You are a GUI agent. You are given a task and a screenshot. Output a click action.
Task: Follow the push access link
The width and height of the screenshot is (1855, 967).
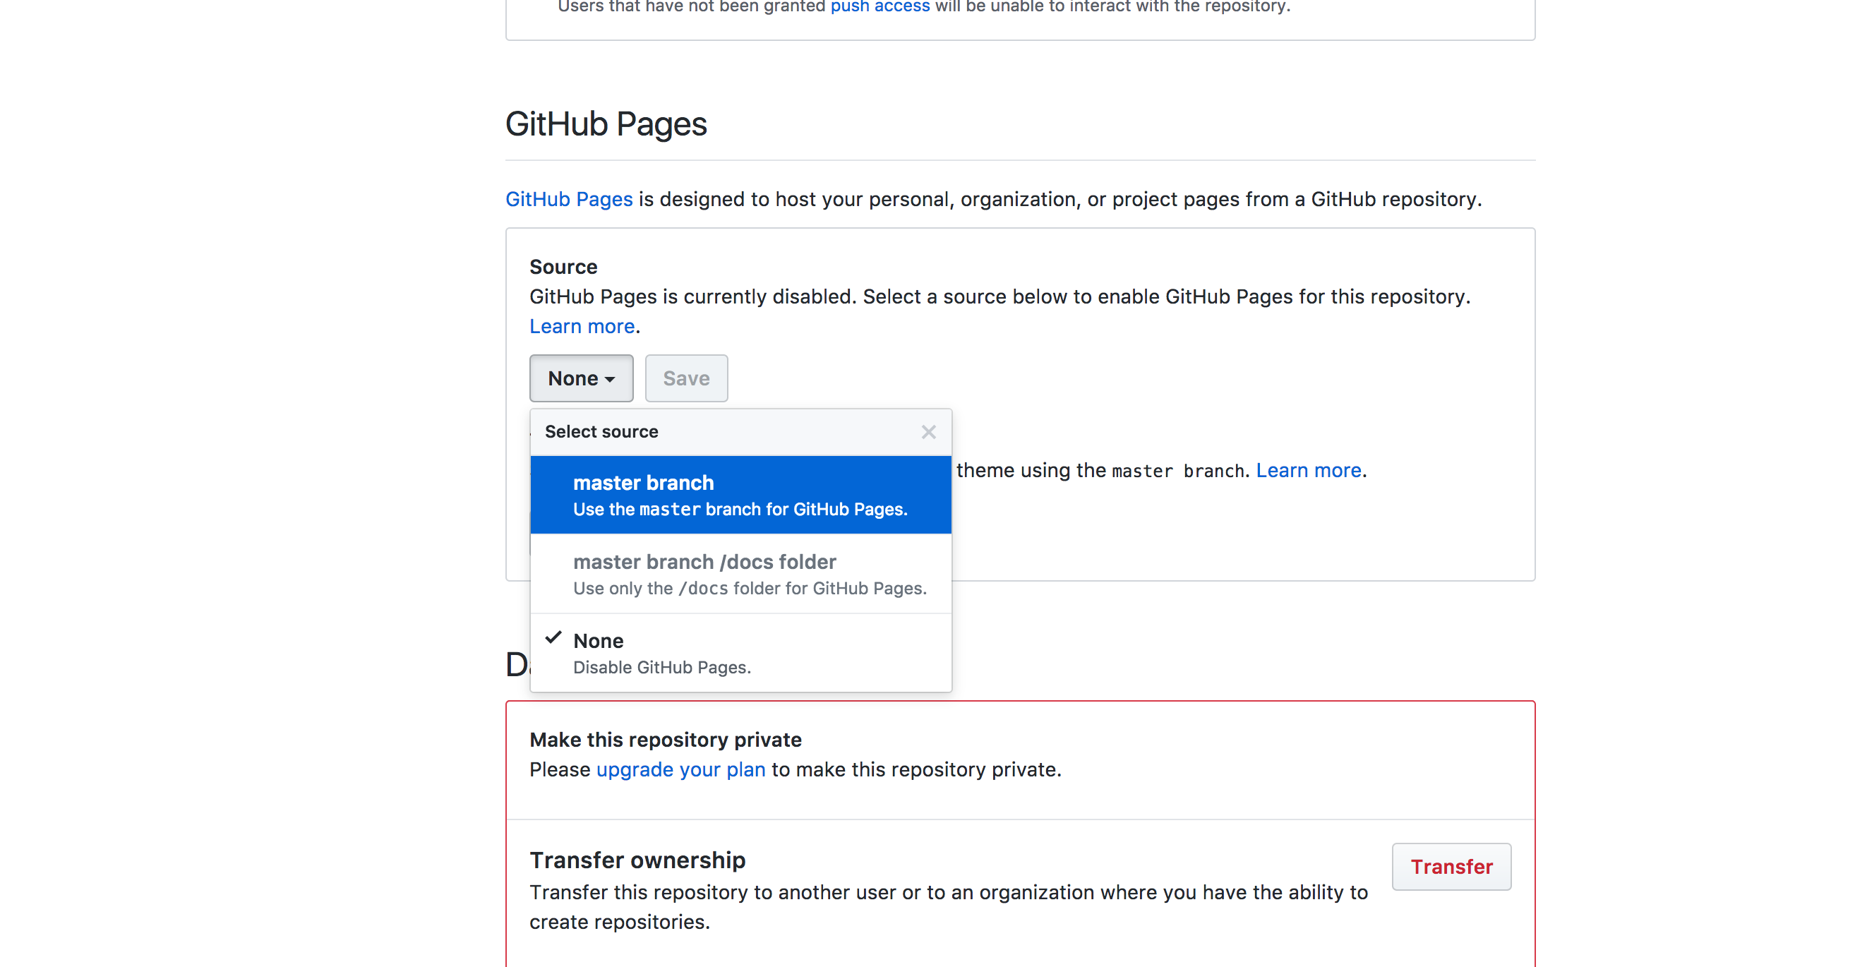pyautogui.click(x=880, y=6)
